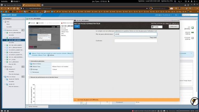Switch to the Oracle Linux ISOs browser tab
The image size is (199, 112).
[13, 5]
